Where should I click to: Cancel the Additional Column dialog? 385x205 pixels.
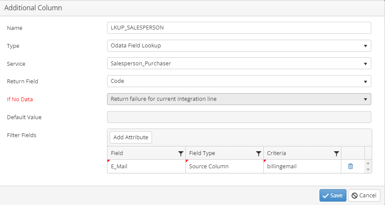(364, 196)
